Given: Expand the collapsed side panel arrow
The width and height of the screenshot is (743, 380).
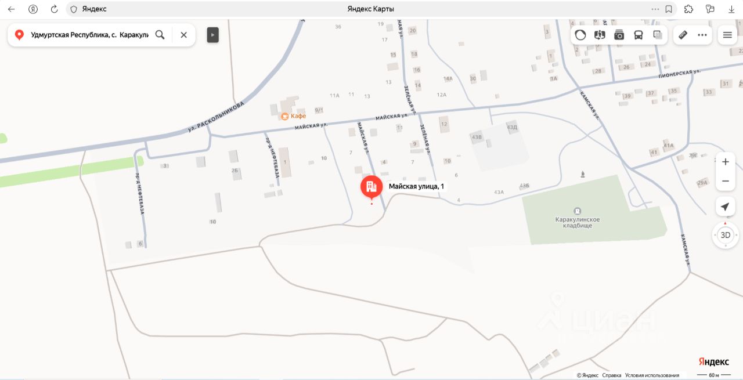Looking at the screenshot, I should coord(213,35).
